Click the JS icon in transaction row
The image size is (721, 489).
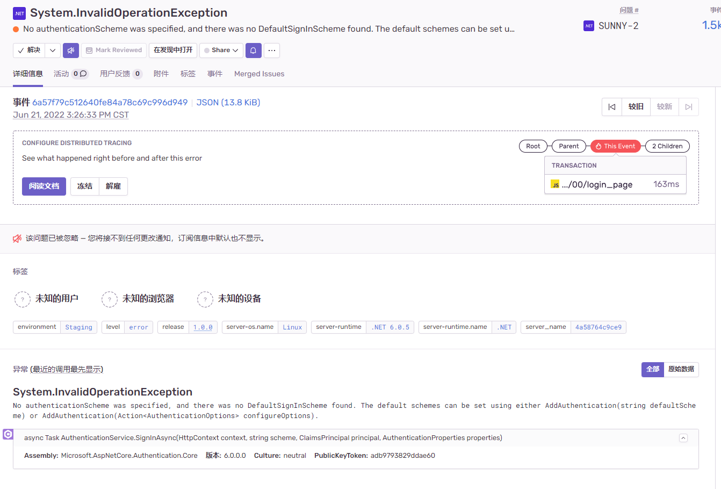(x=555, y=184)
